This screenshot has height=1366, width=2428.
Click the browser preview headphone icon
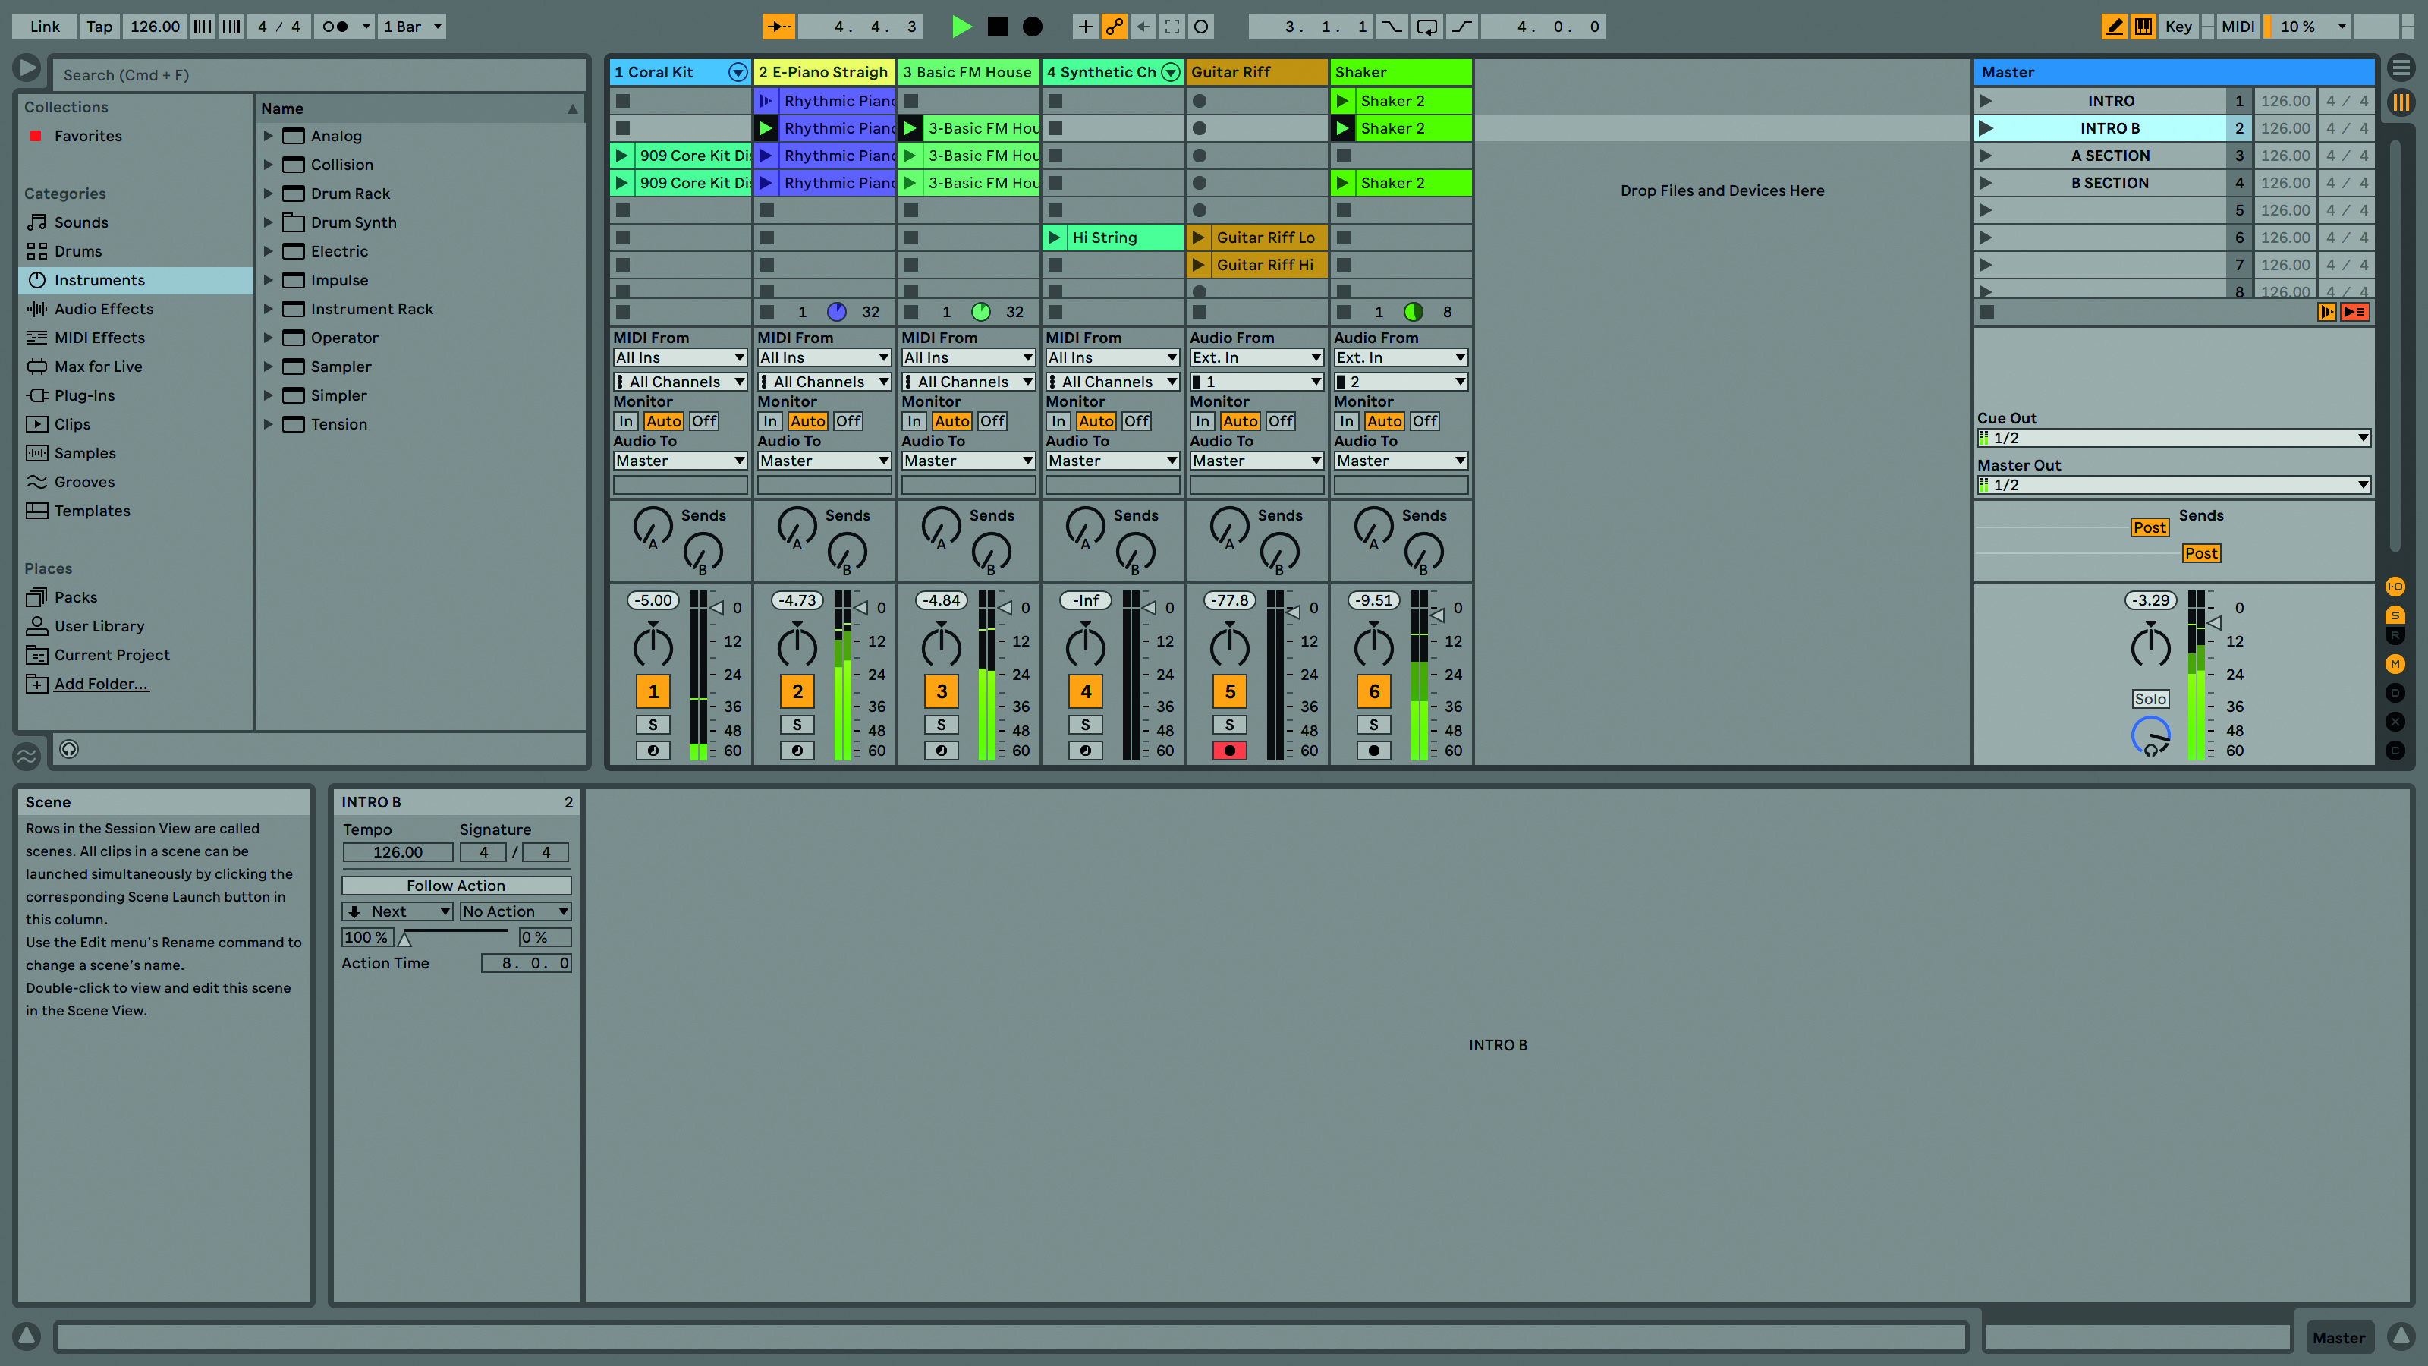[x=69, y=748]
